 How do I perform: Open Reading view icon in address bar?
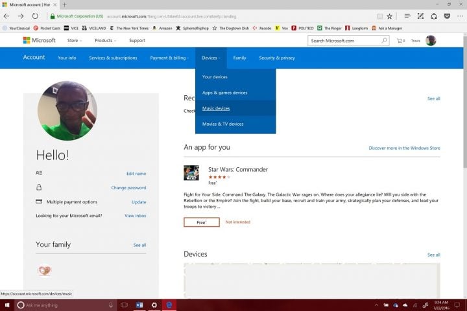click(379, 16)
